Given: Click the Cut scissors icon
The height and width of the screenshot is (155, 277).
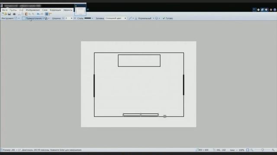Looking at the screenshot, I should (x=19, y=14).
